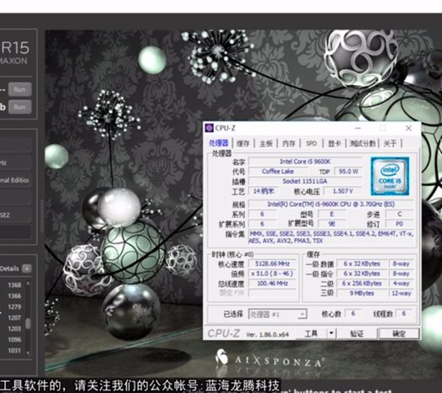Click the upper Run button in Cinebench
Image resolution: width=442 pixels, height=393 pixels.
[x=19, y=89]
